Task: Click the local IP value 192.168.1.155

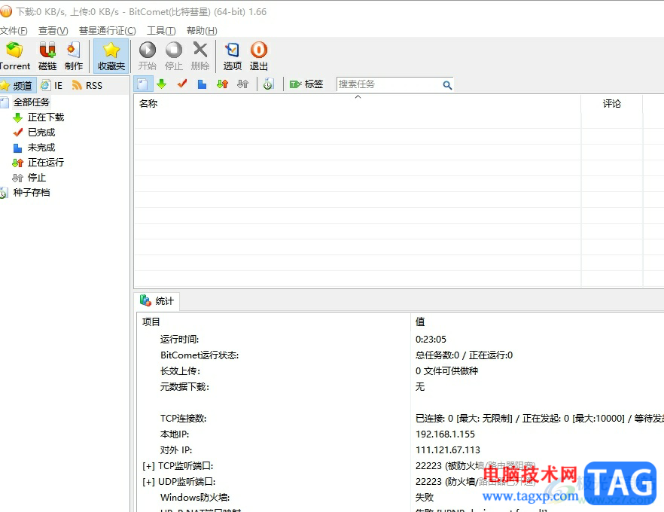Action: click(x=445, y=434)
